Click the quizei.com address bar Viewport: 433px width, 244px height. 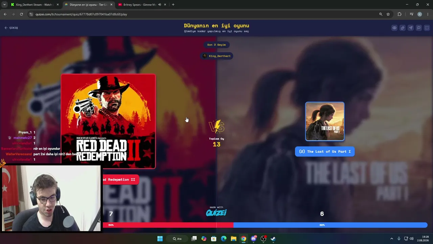pyautogui.click(x=203, y=14)
